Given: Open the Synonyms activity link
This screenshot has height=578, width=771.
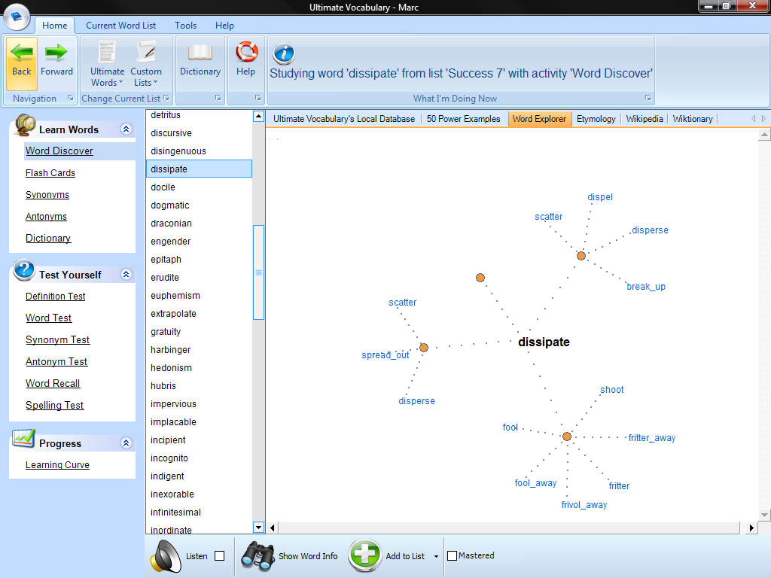Looking at the screenshot, I should [47, 195].
